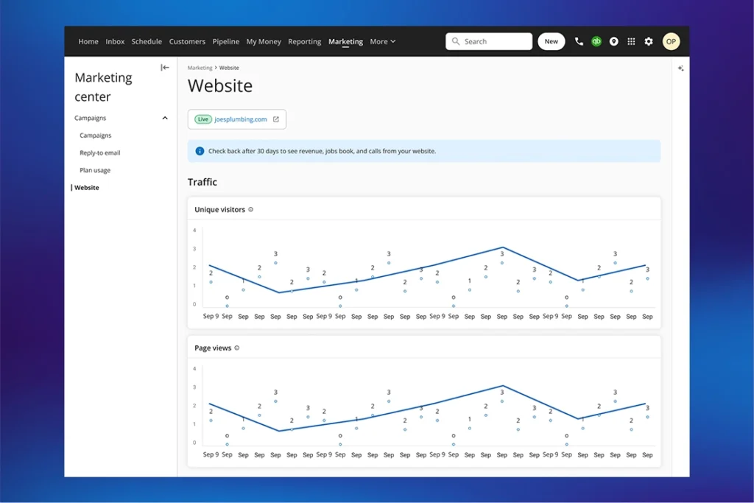This screenshot has width=754, height=503.
Task: Go to the Inbox menu item
Action: pos(115,41)
